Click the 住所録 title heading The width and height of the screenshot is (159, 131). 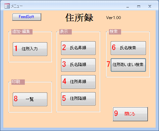click(79, 18)
